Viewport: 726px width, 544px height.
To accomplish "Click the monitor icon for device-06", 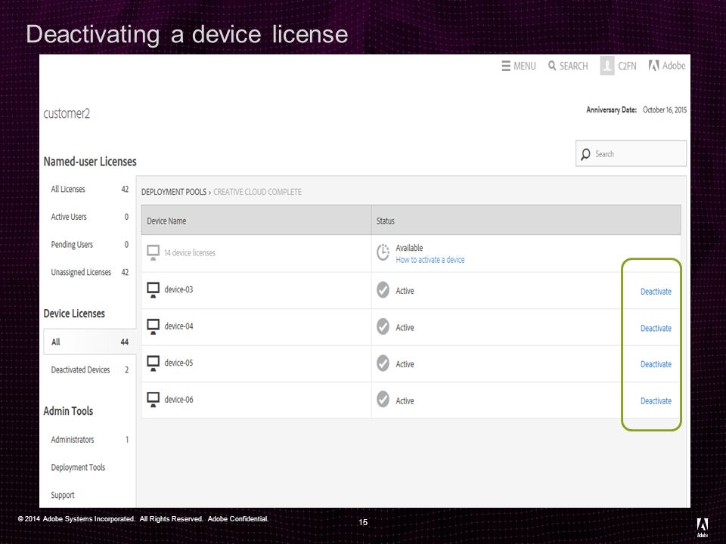I will coord(154,400).
